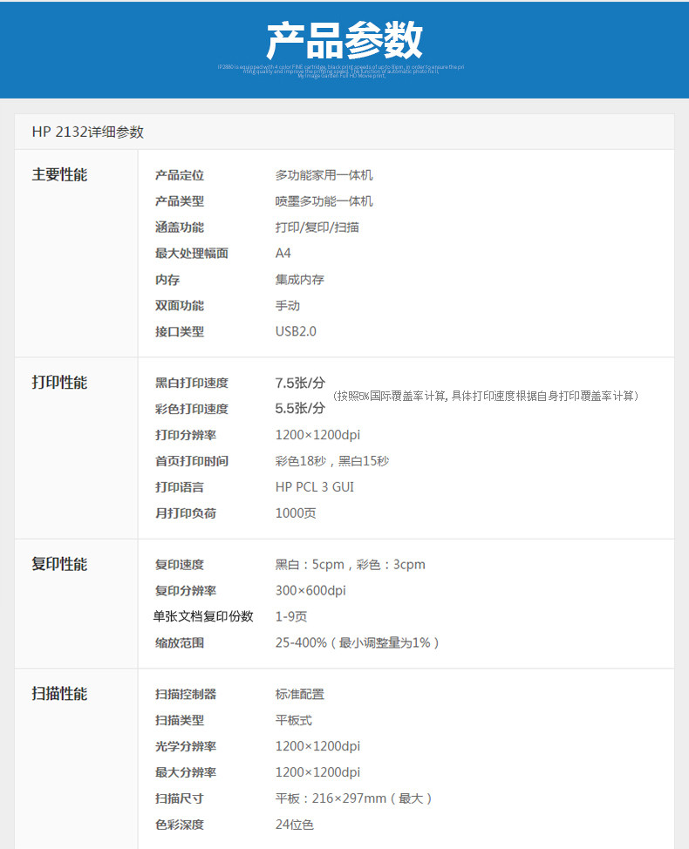Screen dimensions: 689x849
Task: Select the 缩放范围 label
Action: click(180, 642)
